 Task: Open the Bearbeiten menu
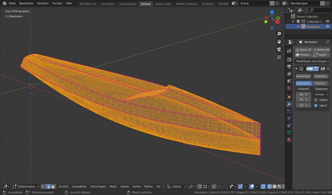26,3
